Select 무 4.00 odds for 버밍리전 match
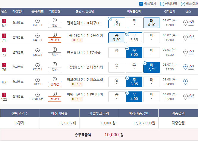 coord(134,97)
